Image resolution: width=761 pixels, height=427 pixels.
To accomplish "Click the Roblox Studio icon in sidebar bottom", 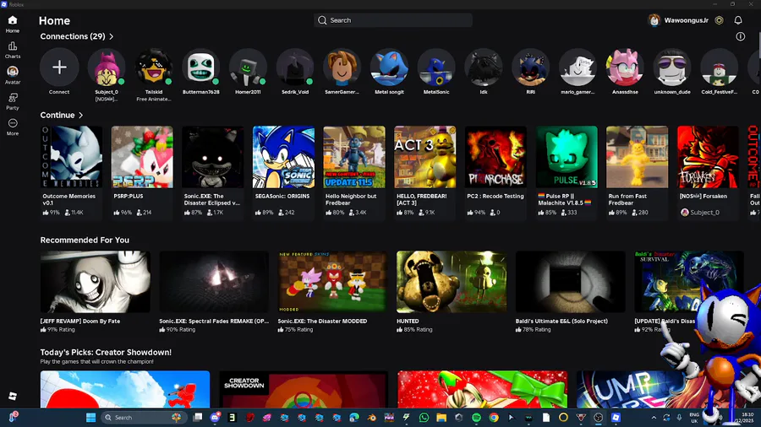I will (x=13, y=396).
